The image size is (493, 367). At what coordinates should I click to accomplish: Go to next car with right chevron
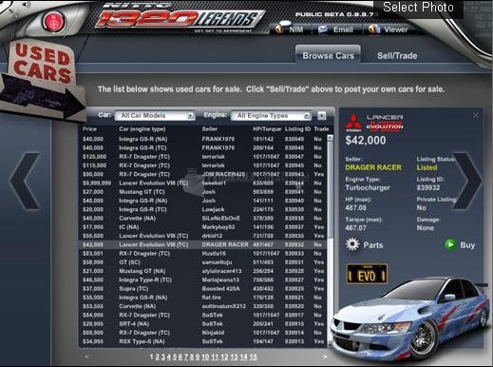tap(467, 181)
